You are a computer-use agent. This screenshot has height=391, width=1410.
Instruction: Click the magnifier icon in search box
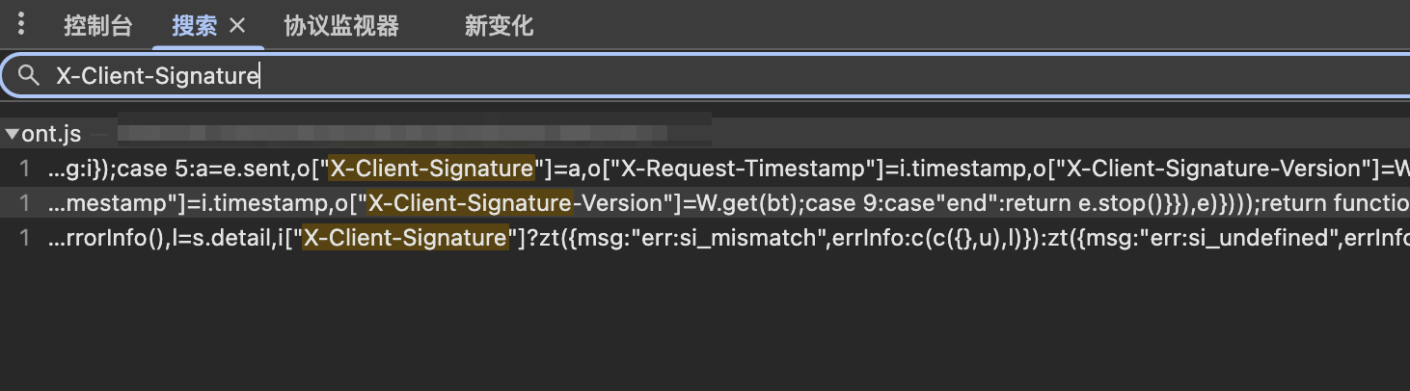[x=29, y=76]
